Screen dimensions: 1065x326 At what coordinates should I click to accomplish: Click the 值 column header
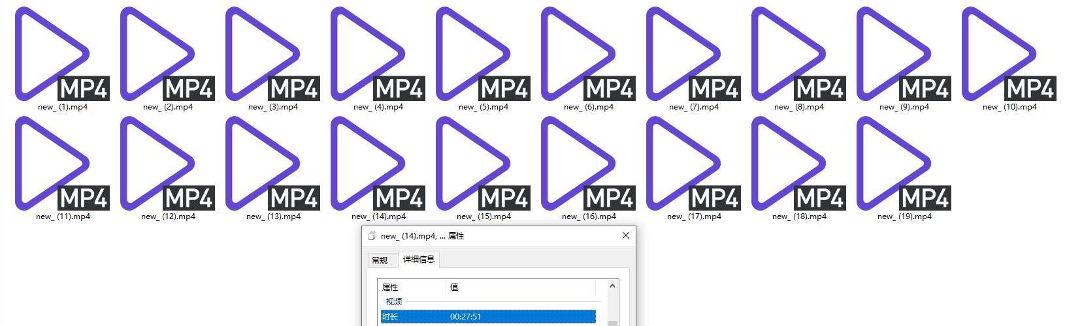[x=520, y=288]
